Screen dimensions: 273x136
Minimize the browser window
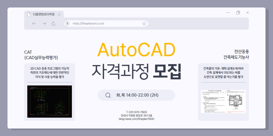pyautogui.click(x=228, y=13)
